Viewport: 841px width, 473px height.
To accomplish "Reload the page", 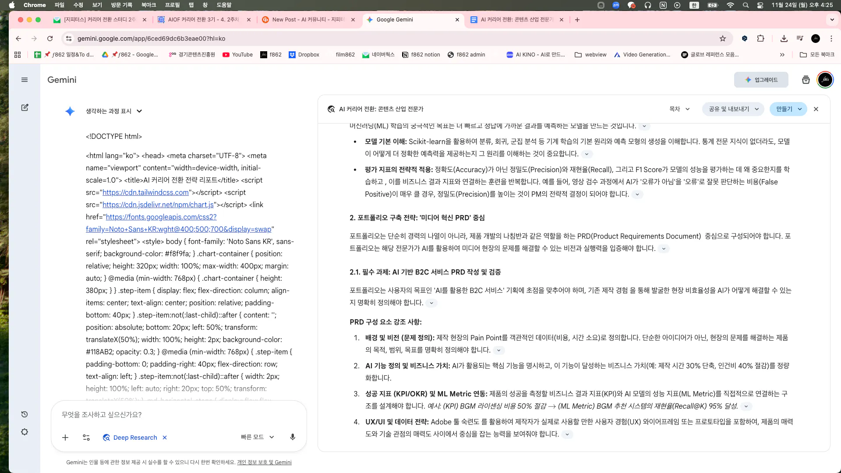I will click(x=50, y=39).
